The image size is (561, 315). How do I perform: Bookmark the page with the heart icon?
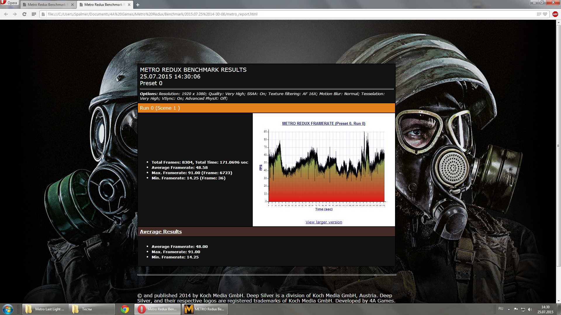545,14
